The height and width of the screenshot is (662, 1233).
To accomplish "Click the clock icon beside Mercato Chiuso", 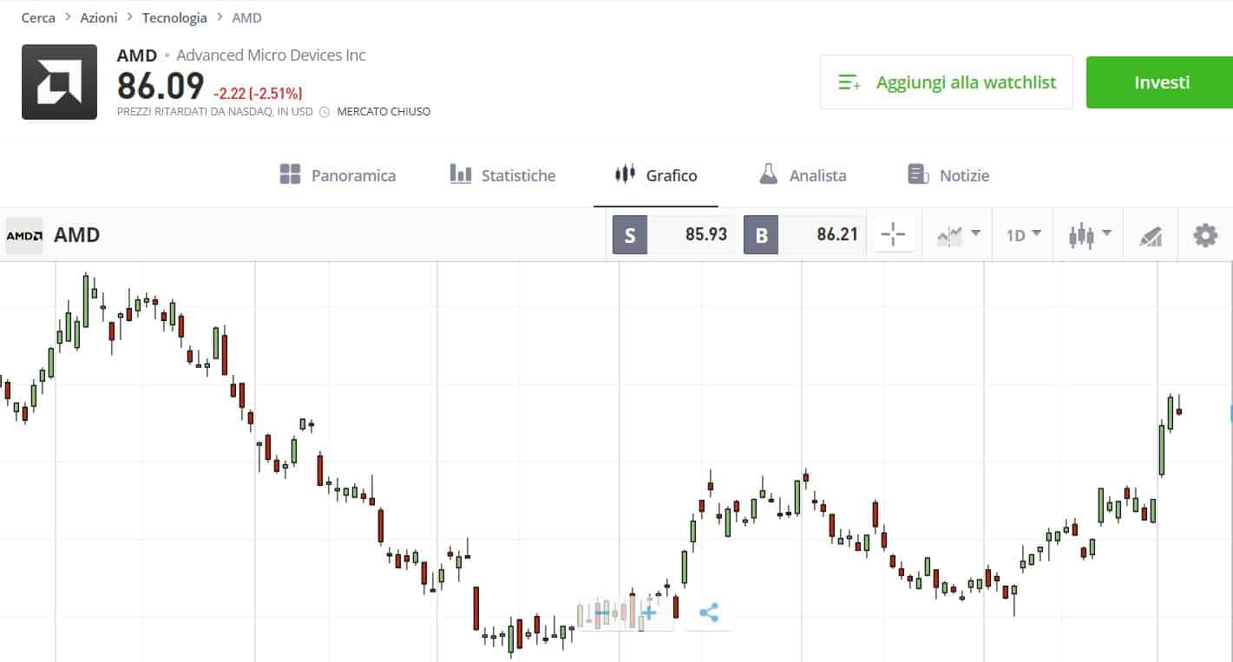I will (x=325, y=112).
